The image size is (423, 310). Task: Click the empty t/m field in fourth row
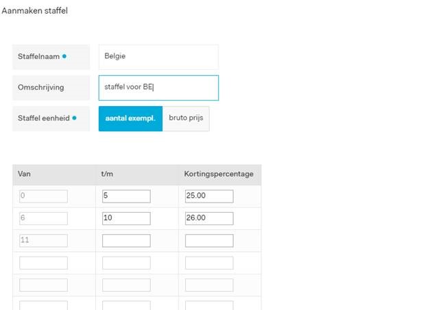point(126,263)
